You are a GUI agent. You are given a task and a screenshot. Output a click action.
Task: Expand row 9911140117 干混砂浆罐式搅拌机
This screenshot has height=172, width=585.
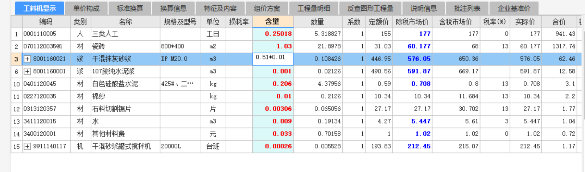pyautogui.click(x=27, y=146)
